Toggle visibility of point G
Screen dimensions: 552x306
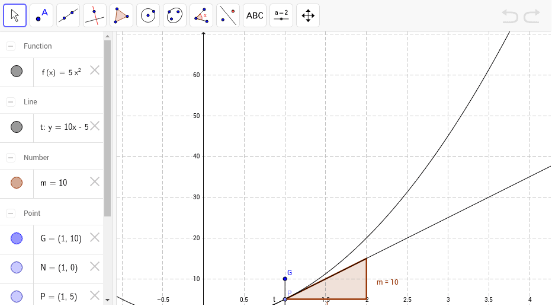(17, 238)
